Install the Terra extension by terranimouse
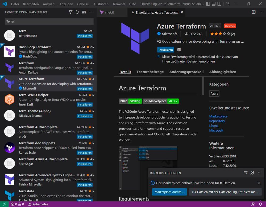This screenshot has width=266, height=207. 85,36
